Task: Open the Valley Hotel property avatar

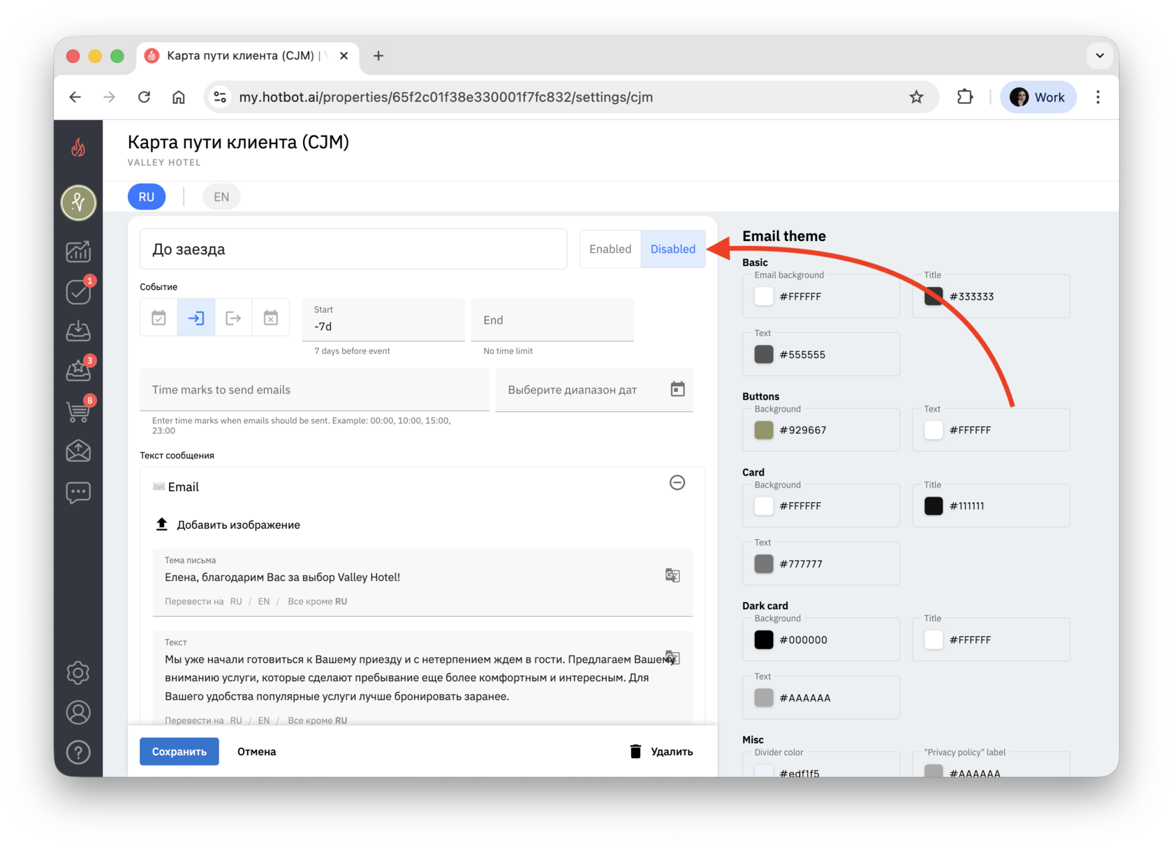Action: [x=78, y=203]
